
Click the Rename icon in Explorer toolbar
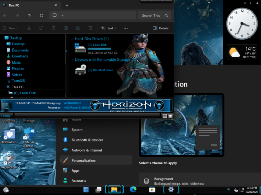click(66, 28)
